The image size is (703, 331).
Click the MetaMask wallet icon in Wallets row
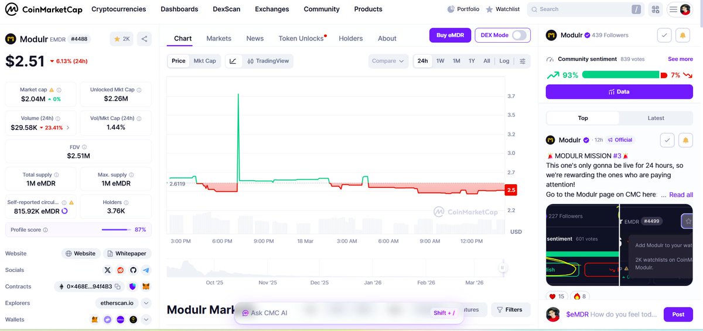pos(94,320)
